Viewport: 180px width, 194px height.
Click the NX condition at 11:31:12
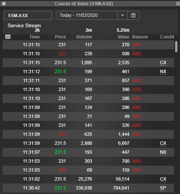click(163, 72)
